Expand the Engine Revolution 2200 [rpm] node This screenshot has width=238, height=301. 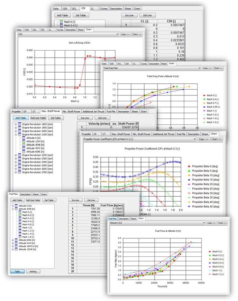[x=16, y=155]
